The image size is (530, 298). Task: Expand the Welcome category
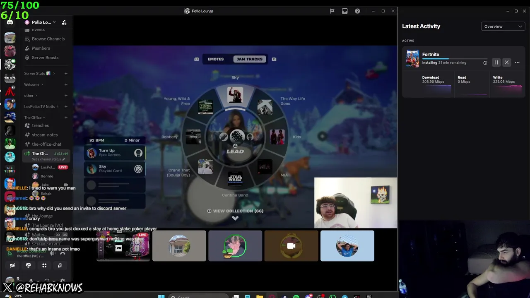click(34, 84)
